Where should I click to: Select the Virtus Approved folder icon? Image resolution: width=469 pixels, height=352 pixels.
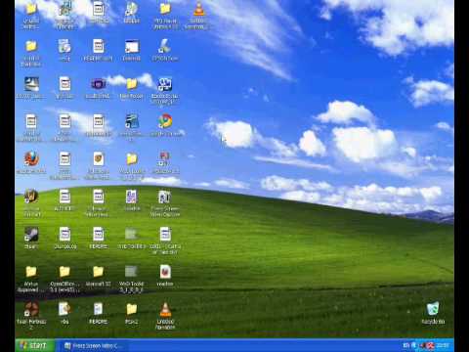coord(31,272)
